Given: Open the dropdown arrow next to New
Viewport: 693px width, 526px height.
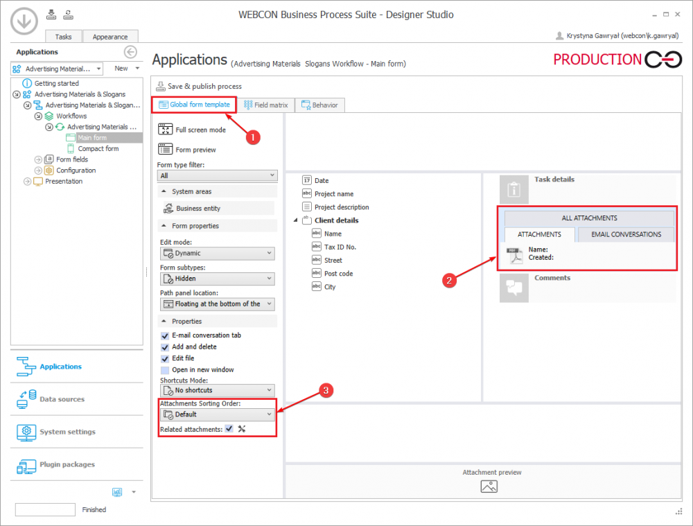Looking at the screenshot, I should coord(137,68).
